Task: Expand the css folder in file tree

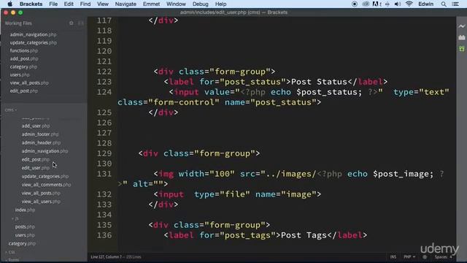Action: [10, 252]
